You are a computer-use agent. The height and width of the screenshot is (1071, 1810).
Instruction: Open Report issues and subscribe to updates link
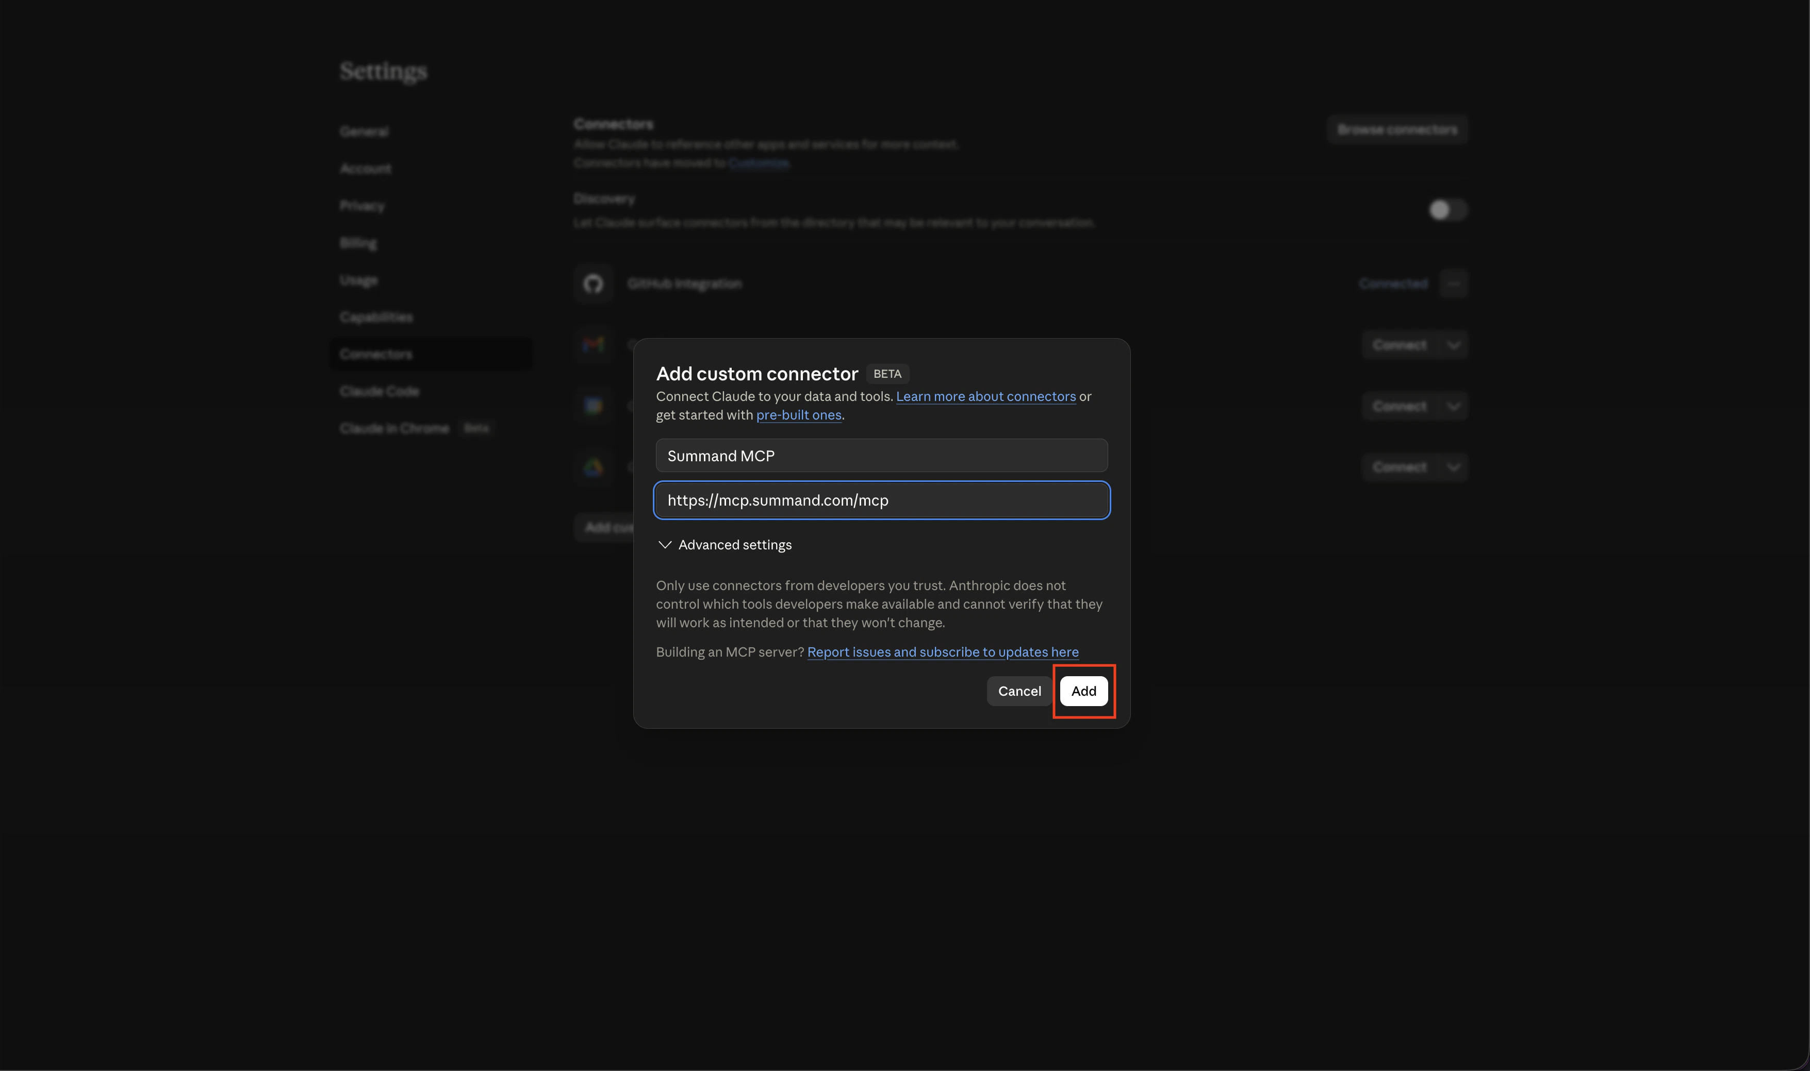943,651
